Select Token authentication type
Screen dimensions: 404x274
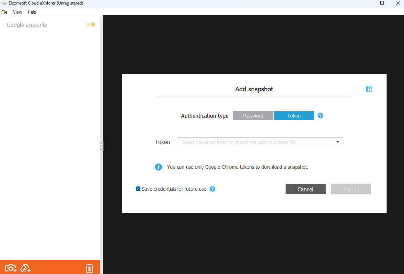pos(294,116)
